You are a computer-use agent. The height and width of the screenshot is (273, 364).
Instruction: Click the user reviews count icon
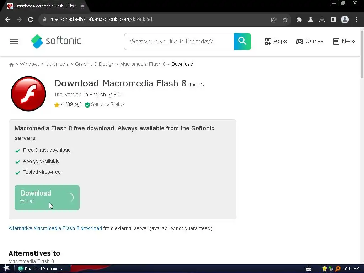(x=76, y=105)
